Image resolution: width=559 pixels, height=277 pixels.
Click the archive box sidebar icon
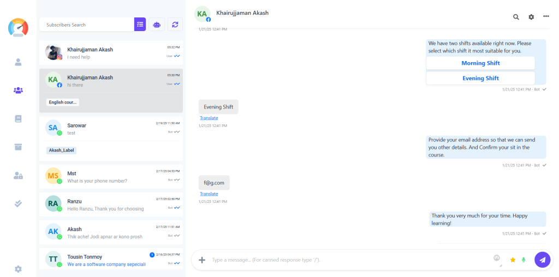point(18,147)
